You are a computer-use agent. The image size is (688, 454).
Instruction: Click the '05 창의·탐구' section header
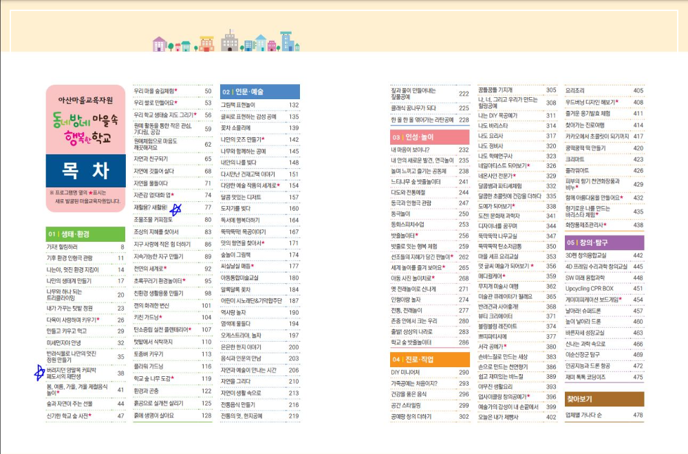604,243
